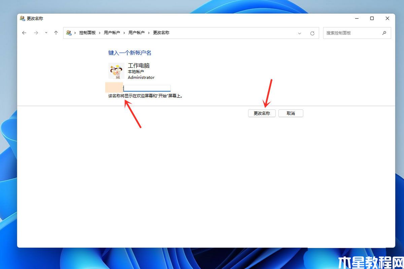Expand chevron after 控制面板 breadcrumb
This screenshot has width=404, height=269.
100,33
